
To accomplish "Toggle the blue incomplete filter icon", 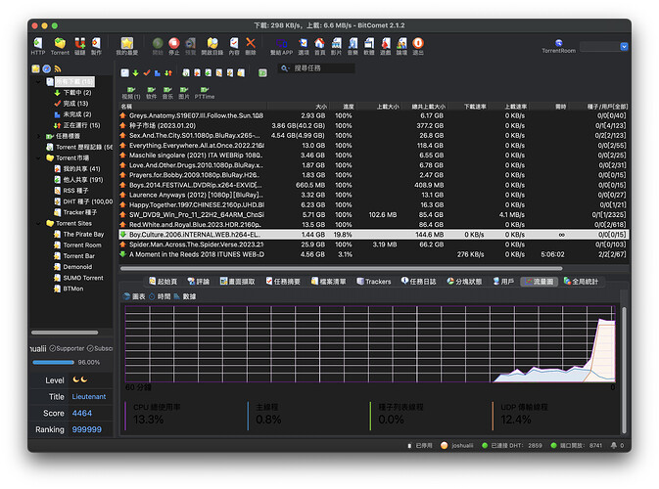I will click(x=158, y=73).
